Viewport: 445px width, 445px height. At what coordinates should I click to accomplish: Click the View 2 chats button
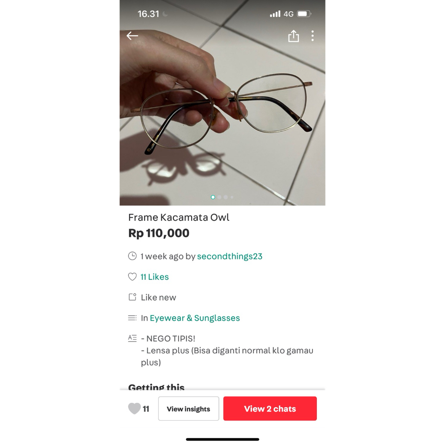click(270, 408)
